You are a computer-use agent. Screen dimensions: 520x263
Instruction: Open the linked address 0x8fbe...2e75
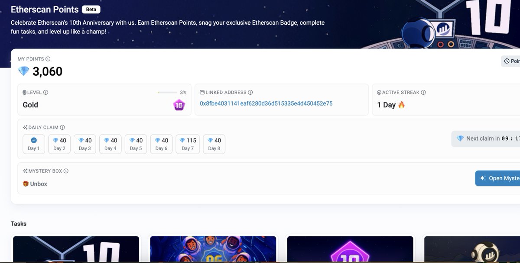[x=266, y=103]
